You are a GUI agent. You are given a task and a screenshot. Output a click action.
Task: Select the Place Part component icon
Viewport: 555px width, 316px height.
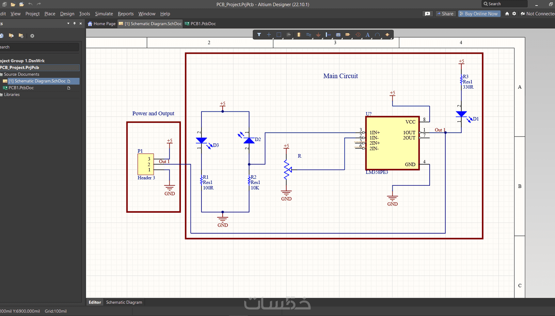pos(298,35)
